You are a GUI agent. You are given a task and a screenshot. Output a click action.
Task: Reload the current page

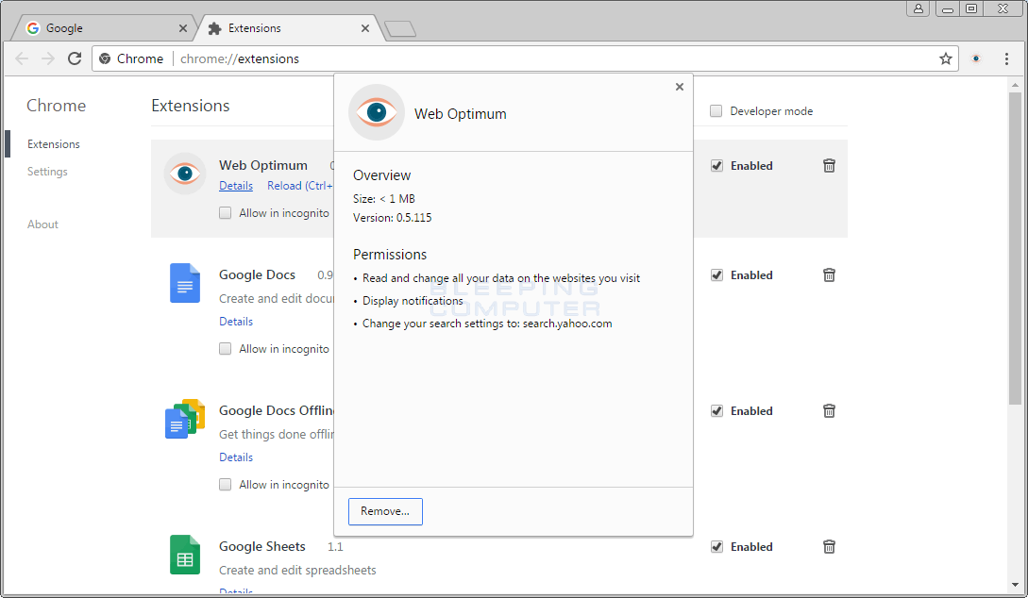point(75,58)
